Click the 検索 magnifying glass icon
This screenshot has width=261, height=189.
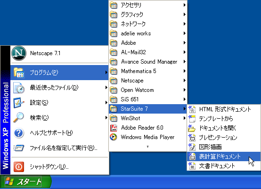click(x=18, y=117)
